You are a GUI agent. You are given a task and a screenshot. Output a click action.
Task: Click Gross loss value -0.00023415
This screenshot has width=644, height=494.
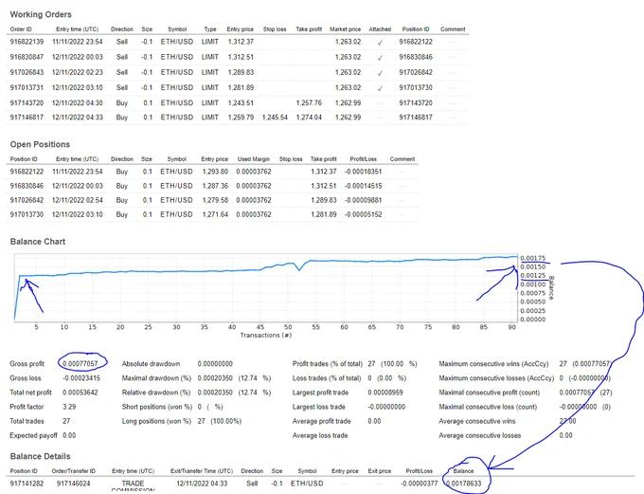(80, 378)
